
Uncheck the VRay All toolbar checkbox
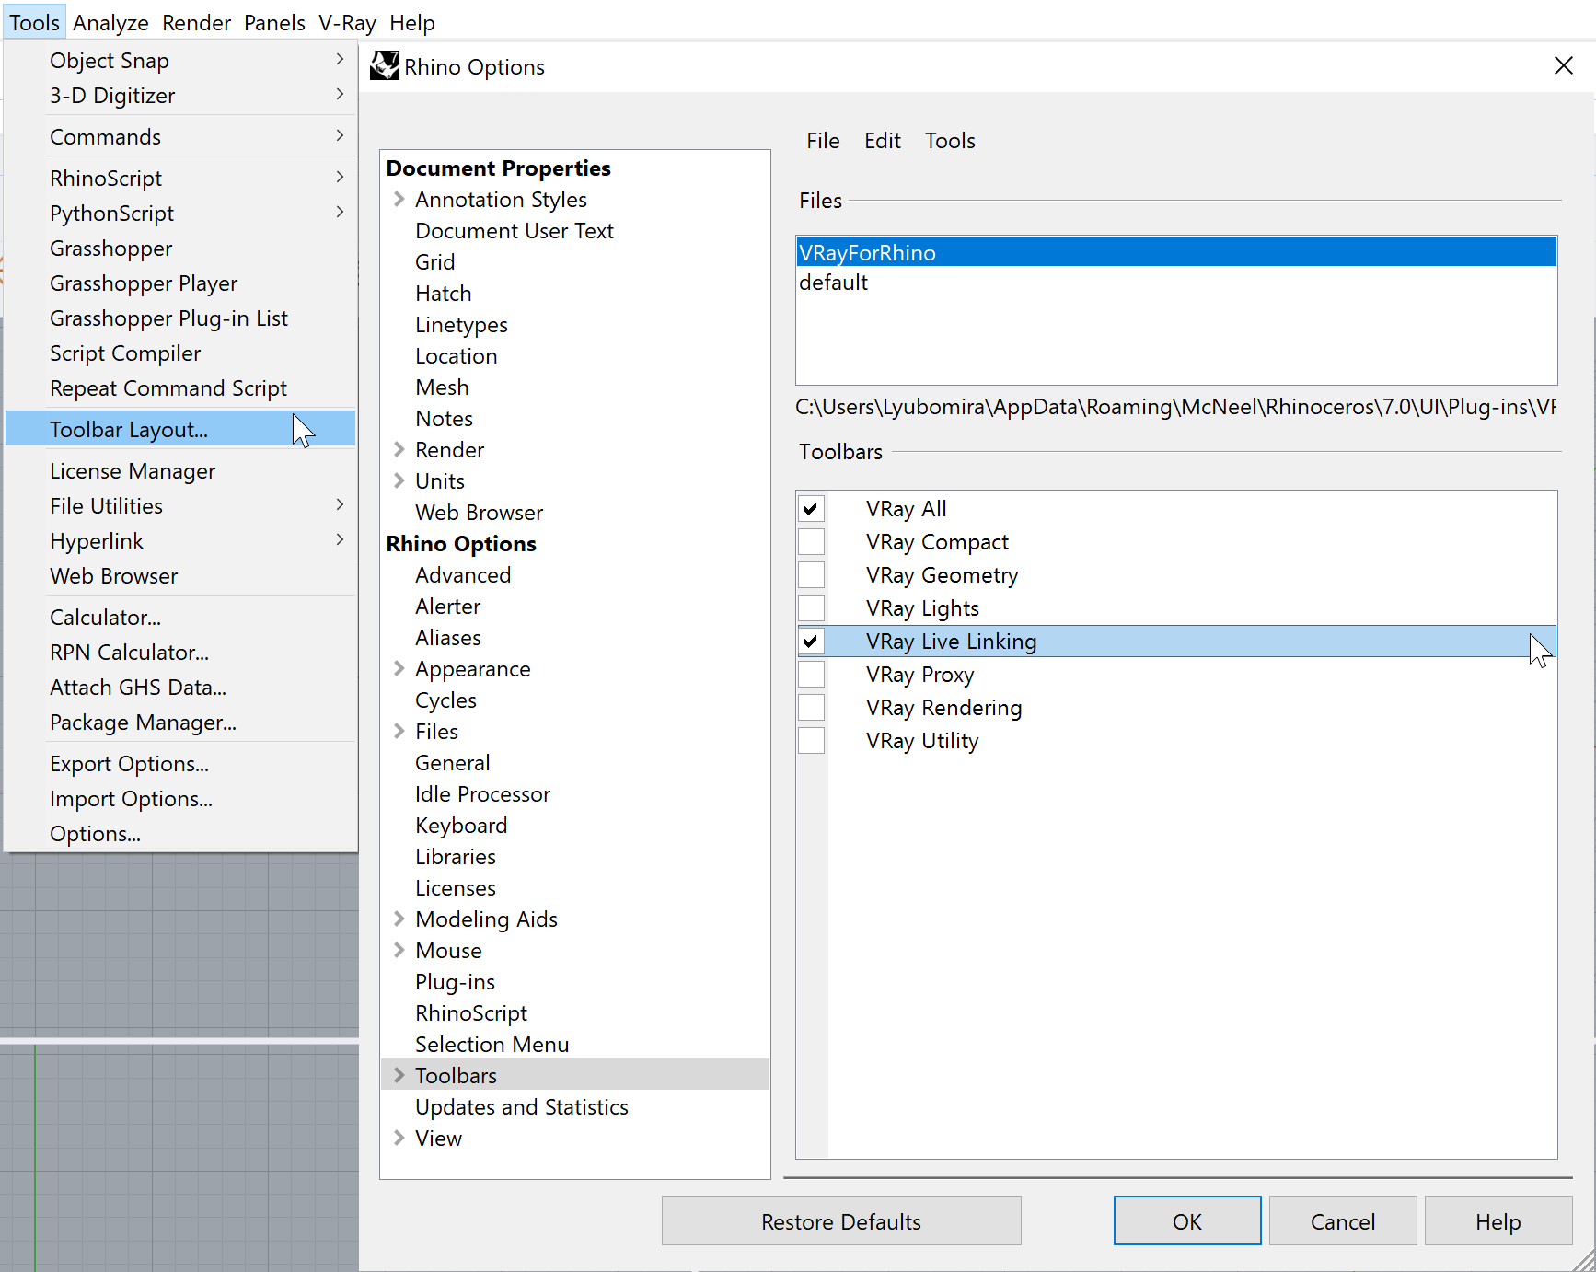point(811,509)
